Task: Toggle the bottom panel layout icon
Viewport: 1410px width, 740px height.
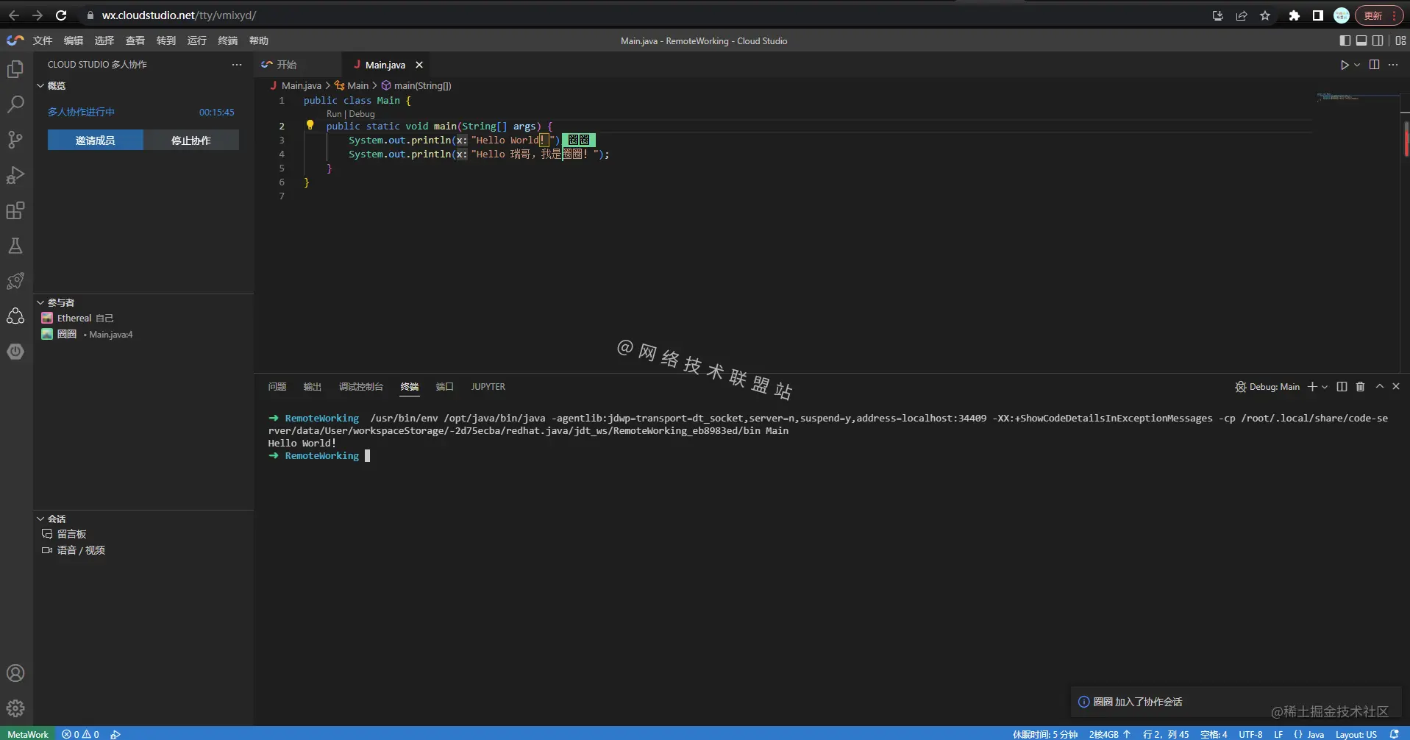Action: tap(1361, 40)
